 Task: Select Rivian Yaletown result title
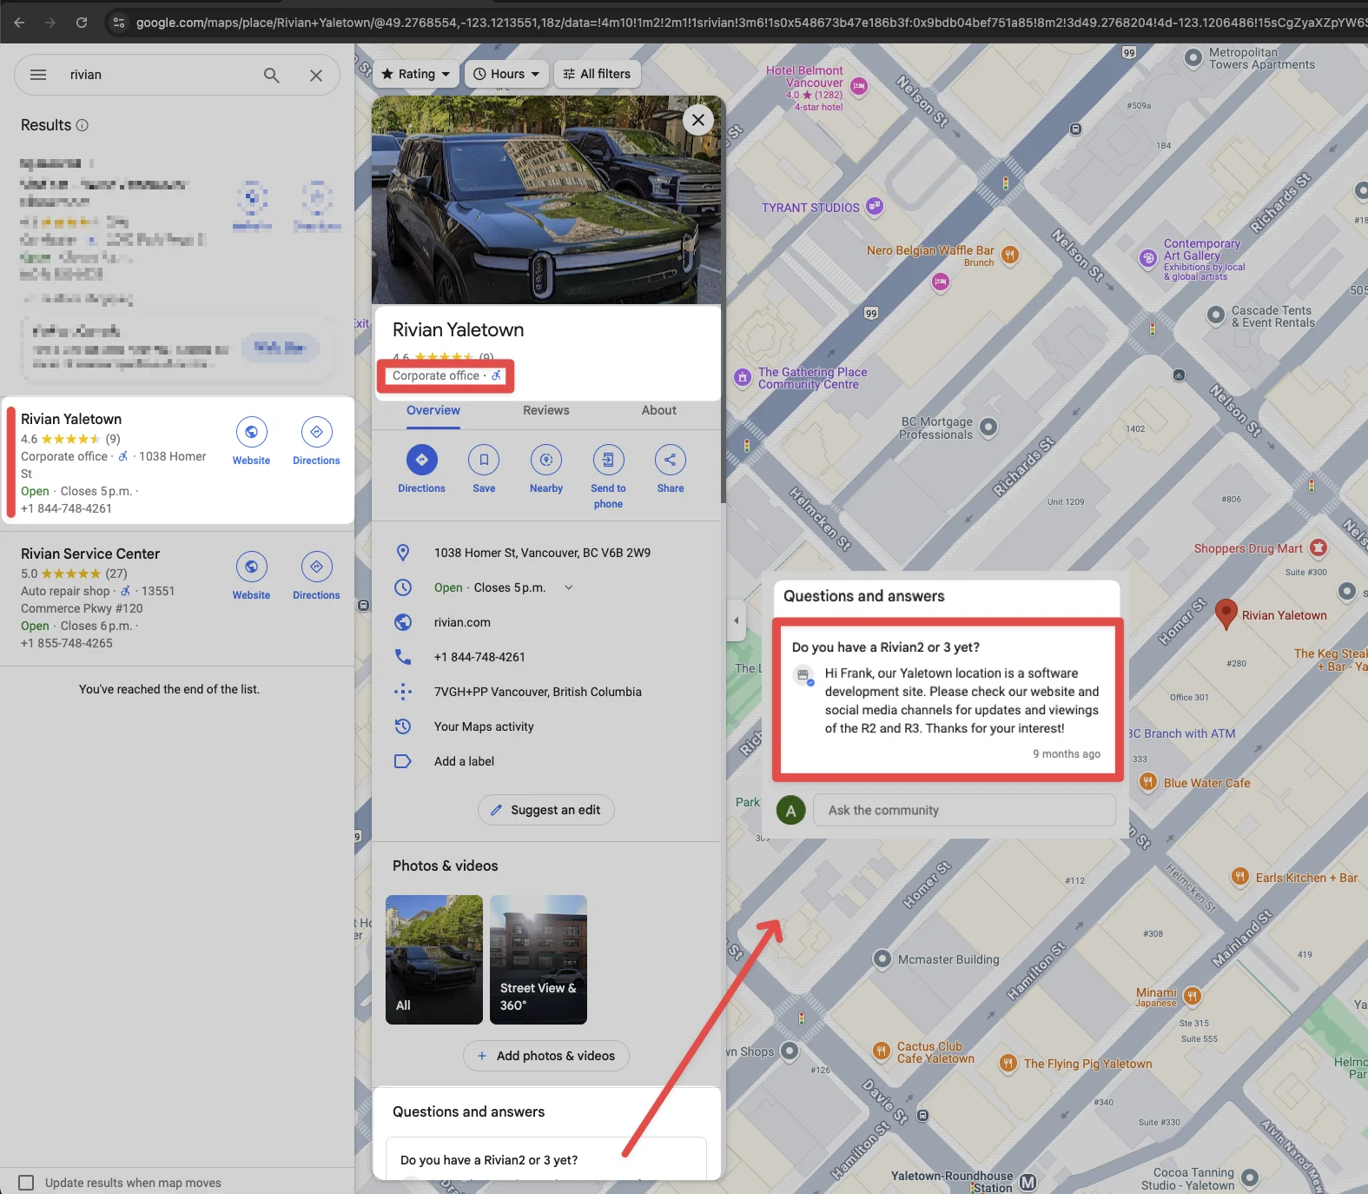pos(71,419)
